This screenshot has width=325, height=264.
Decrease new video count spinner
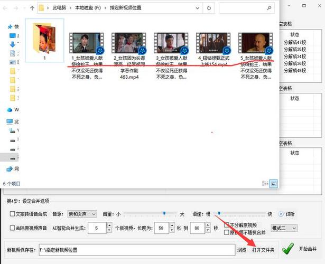pos(109,230)
